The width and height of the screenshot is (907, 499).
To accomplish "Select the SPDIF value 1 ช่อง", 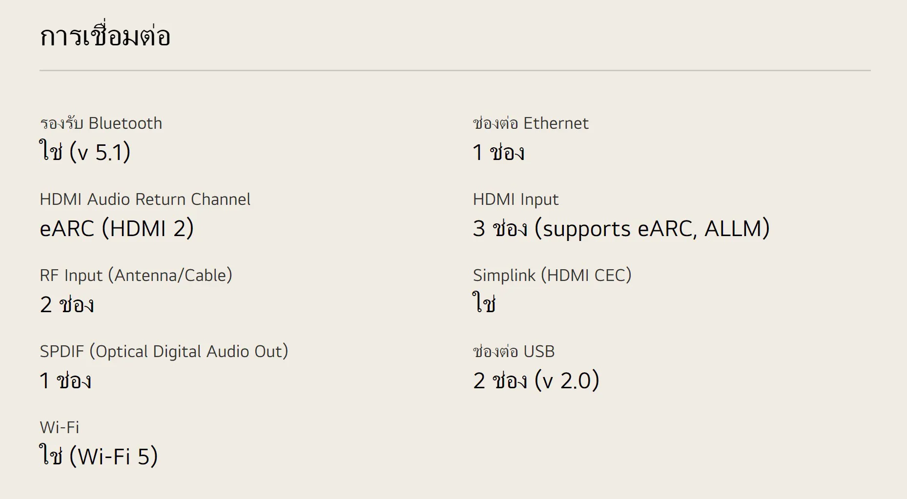I will click(x=65, y=380).
